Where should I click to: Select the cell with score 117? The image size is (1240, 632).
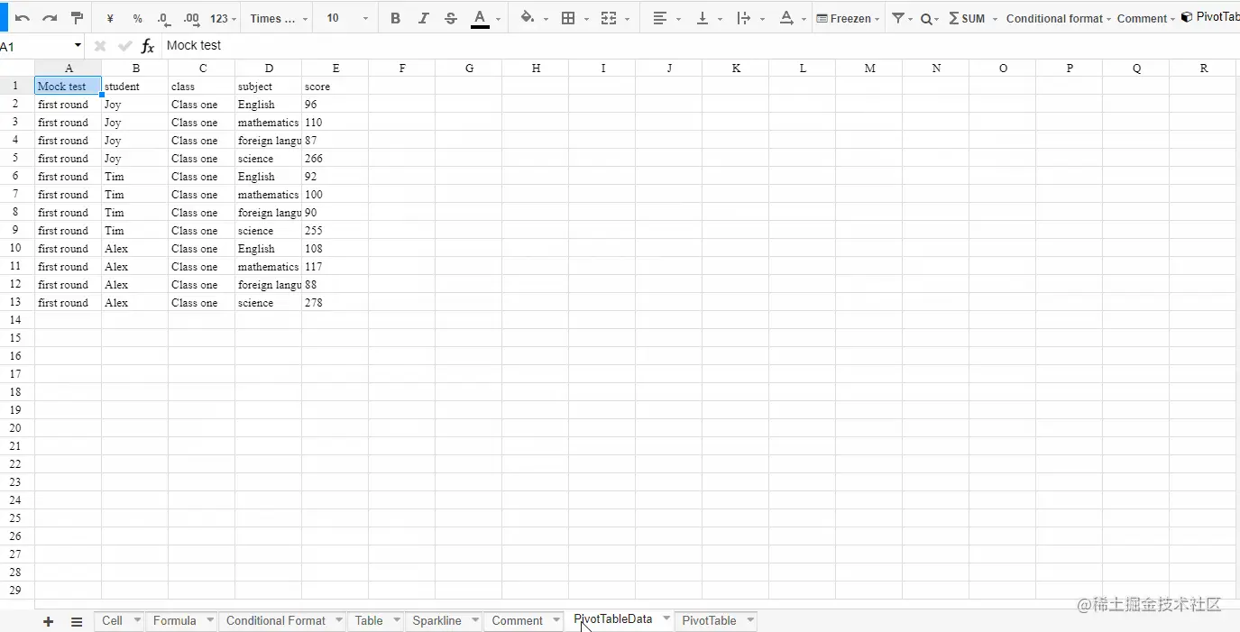click(x=335, y=267)
